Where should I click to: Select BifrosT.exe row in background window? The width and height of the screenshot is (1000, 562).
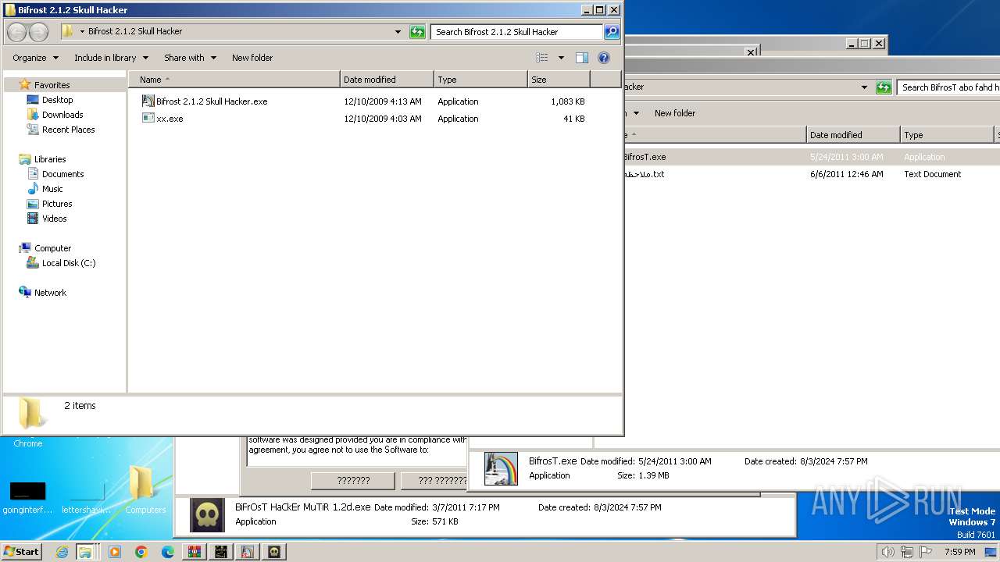[812, 157]
